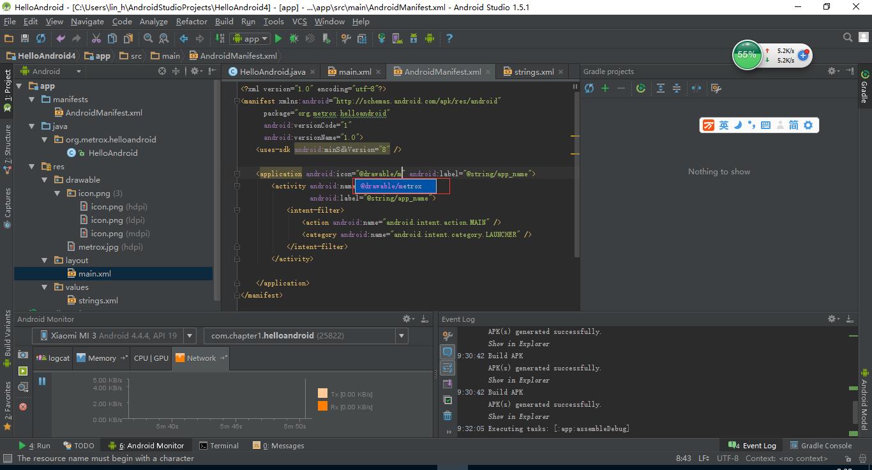
Task: Open the VCS menu
Action: tap(299, 21)
